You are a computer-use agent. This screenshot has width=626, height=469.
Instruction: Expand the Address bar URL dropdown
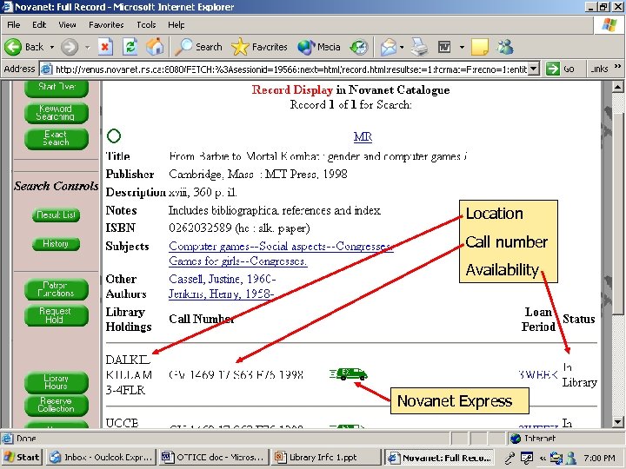tap(534, 69)
